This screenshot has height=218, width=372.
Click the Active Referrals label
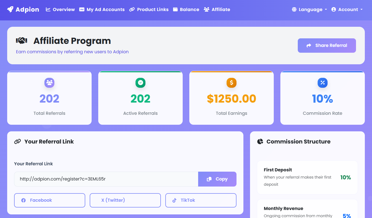(x=140, y=113)
